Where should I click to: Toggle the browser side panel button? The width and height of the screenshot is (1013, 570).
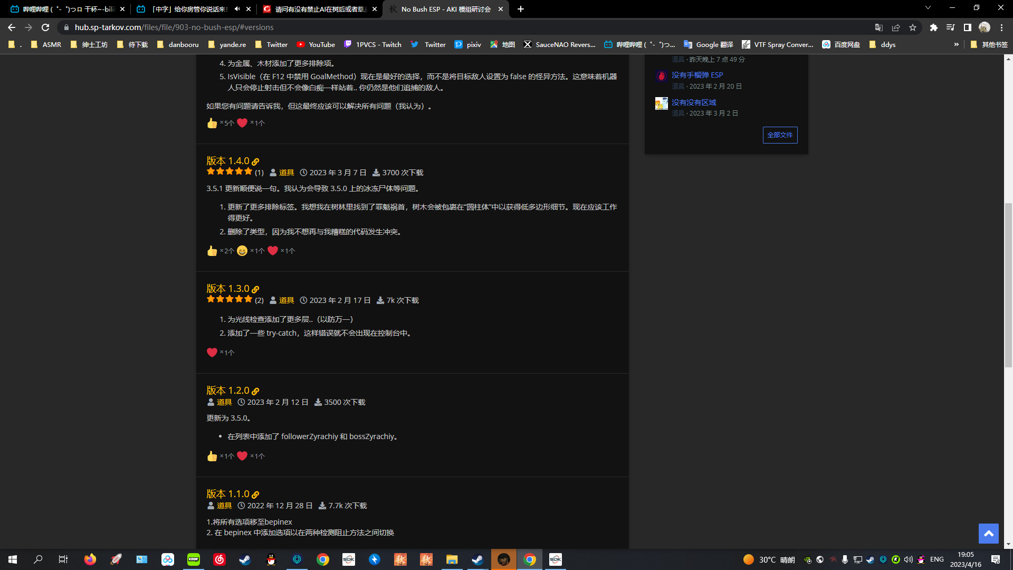[x=968, y=27]
